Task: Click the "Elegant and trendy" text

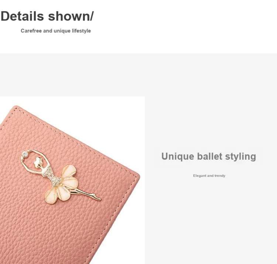Action: coord(209,176)
